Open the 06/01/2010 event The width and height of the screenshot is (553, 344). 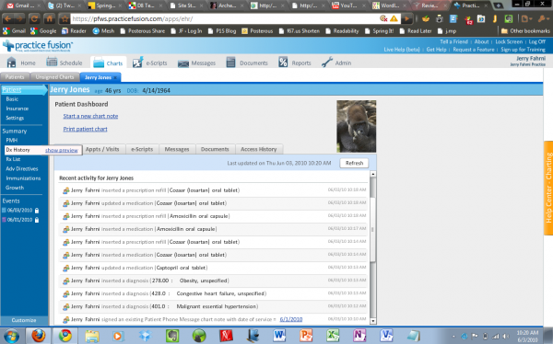pos(19,220)
